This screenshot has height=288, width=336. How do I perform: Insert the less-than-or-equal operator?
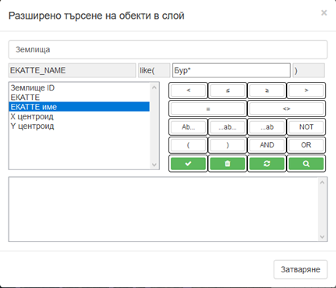[228, 91]
